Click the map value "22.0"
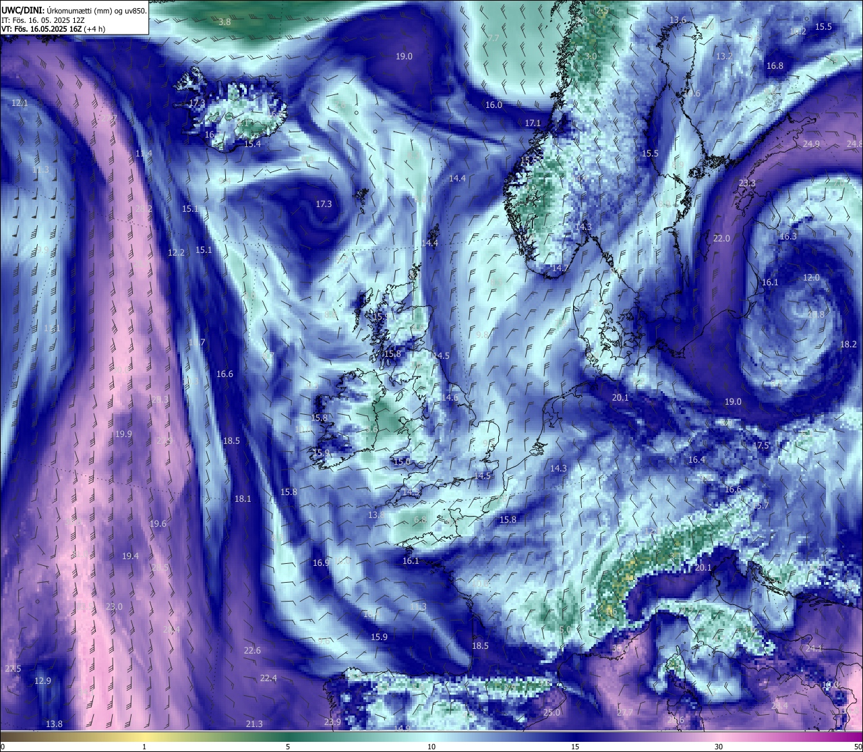The height and width of the screenshot is (752, 863). pos(721,239)
